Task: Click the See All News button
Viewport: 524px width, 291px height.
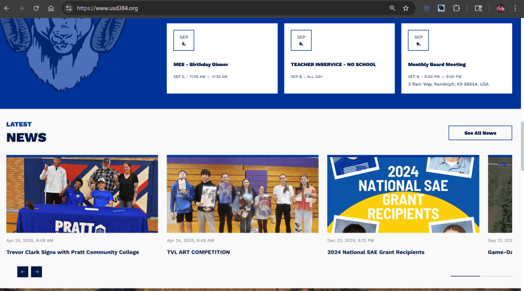Action: point(480,133)
